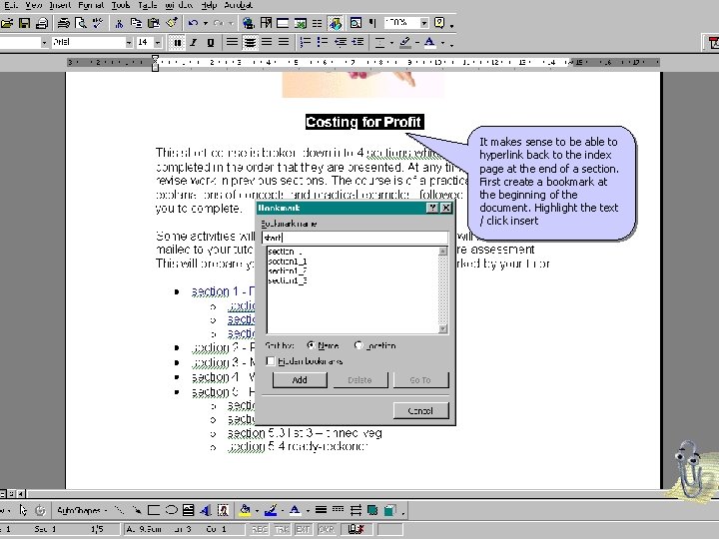Toggle Show/Hide paragraph marks
The height and width of the screenshot is (539, 719).
(372, 23)
